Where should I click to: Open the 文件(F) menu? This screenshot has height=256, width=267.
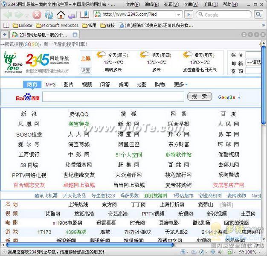tap(133, 5)
